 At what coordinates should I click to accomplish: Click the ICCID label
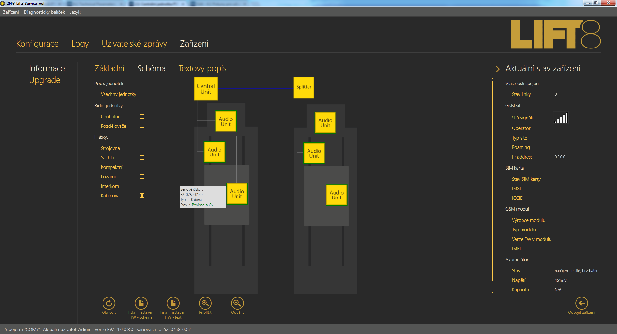point(517,198)
